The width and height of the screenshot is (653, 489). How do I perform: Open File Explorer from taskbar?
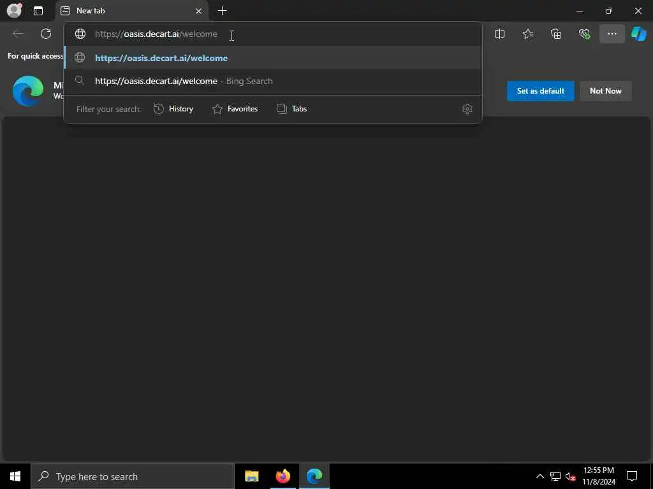tap(251, 476)
